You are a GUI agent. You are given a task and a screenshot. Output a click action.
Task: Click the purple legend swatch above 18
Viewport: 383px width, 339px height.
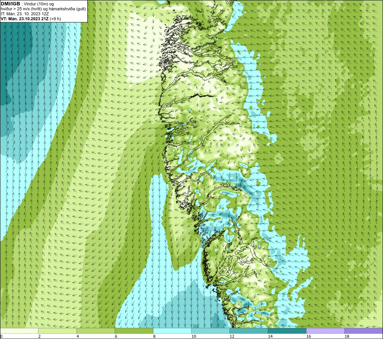pos(364,331)
